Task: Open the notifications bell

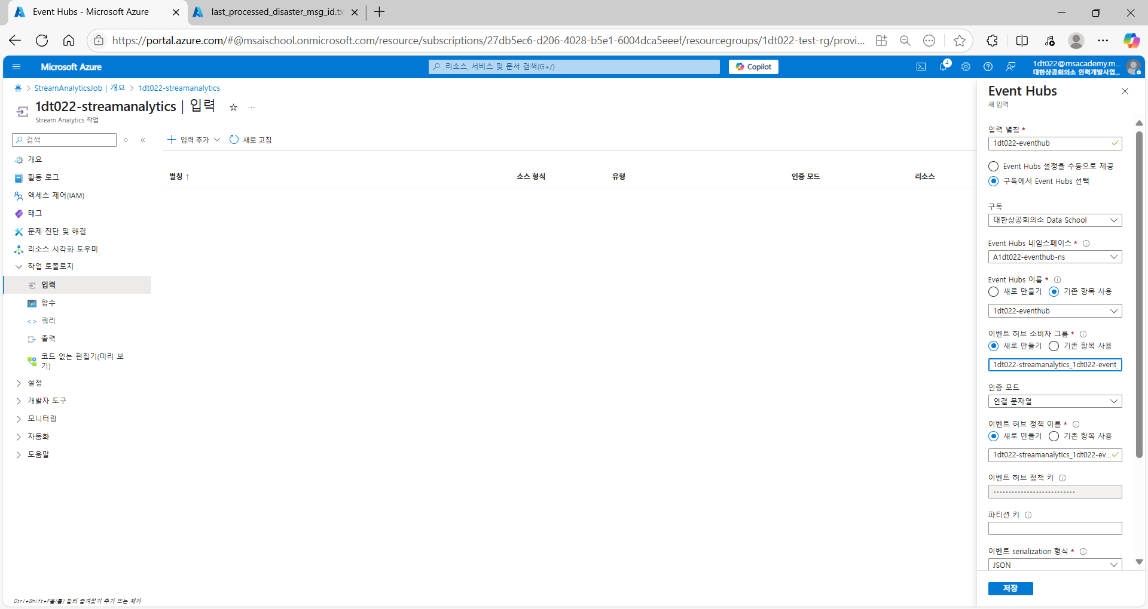Action: tap(944, 67)
